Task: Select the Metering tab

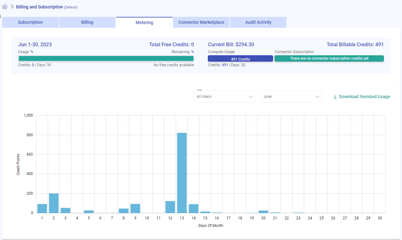Action: coord(144,22)
